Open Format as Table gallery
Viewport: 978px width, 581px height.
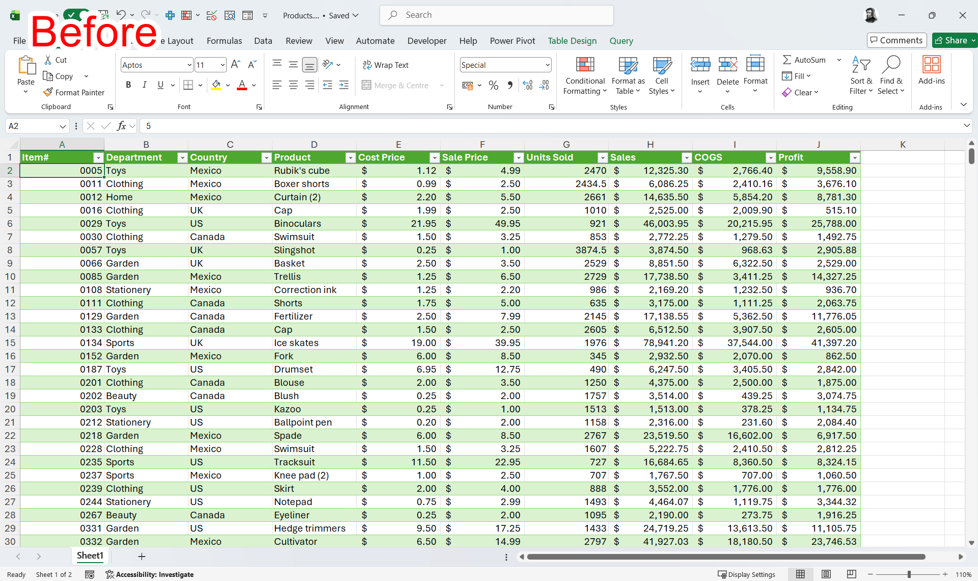click(x=628, y=75)
